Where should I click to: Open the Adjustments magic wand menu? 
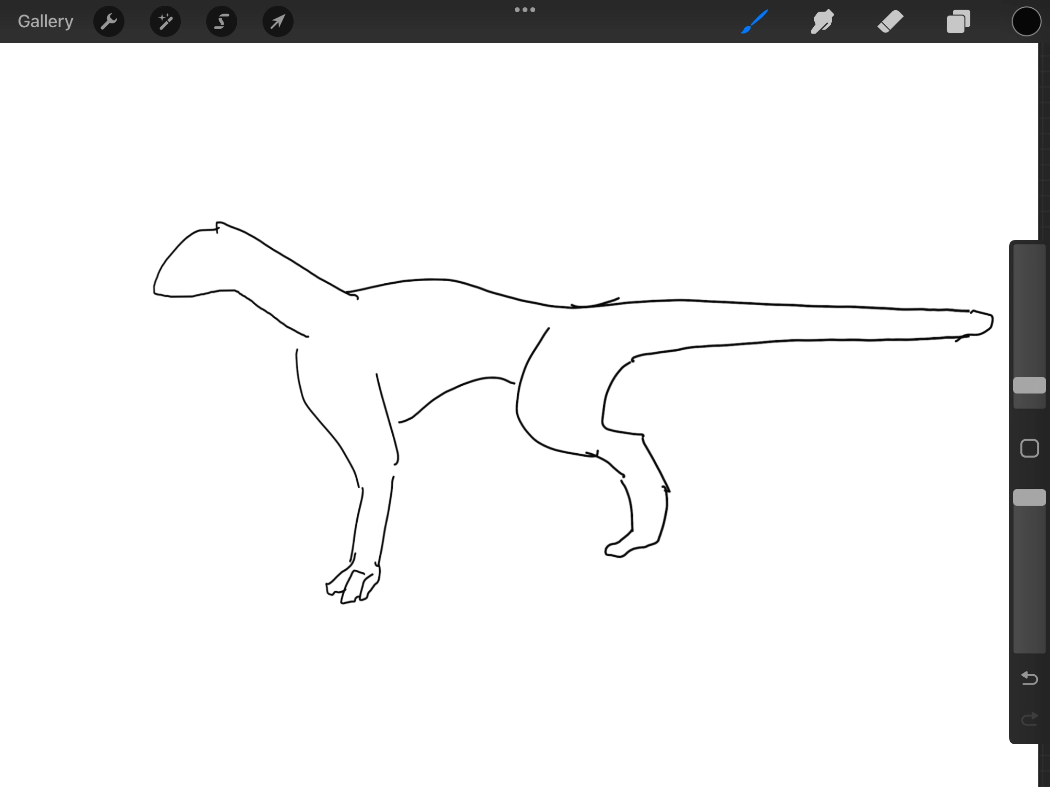(x=165, y=21)
